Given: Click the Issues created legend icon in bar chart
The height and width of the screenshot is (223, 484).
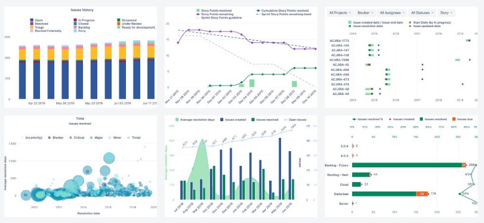Looking at the screenshot, I should 222,119.
